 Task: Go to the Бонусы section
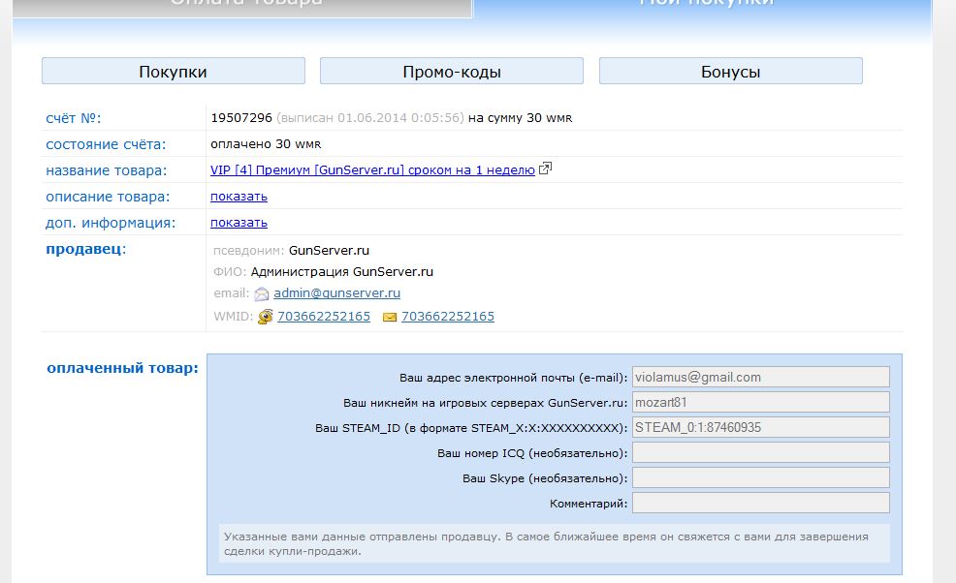pos(730,72)
